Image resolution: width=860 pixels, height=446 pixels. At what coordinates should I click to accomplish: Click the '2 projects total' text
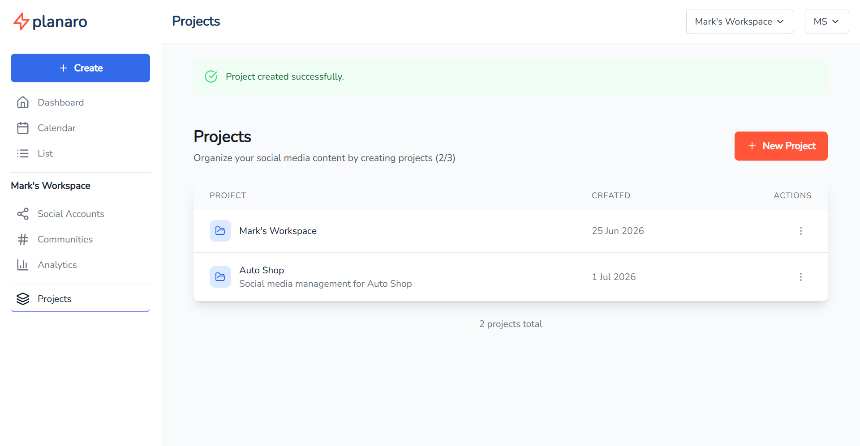coord(511,324)
